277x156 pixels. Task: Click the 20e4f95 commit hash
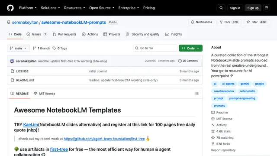(x=150, y=61)
